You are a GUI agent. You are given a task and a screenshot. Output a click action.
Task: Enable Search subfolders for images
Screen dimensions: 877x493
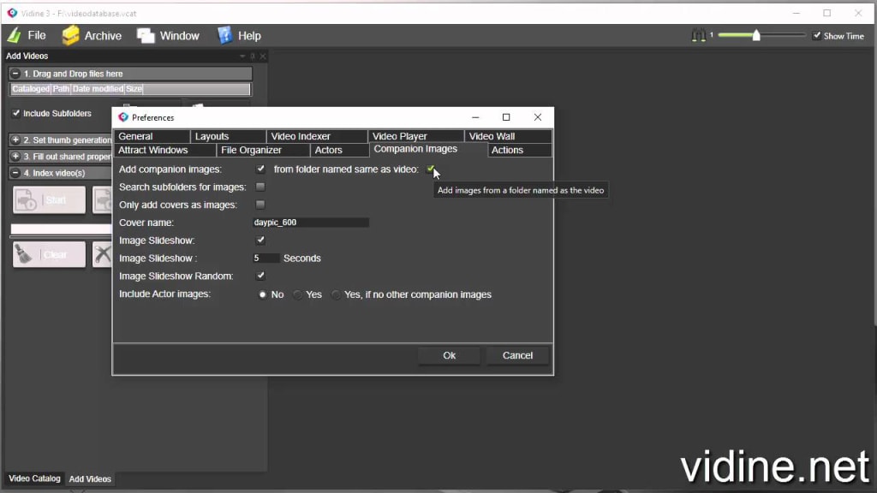click(x=260, y=187)
